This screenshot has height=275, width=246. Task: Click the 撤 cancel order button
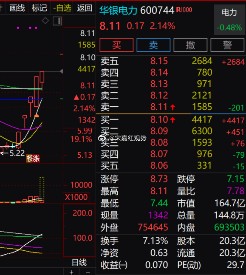tap(190, 45)
